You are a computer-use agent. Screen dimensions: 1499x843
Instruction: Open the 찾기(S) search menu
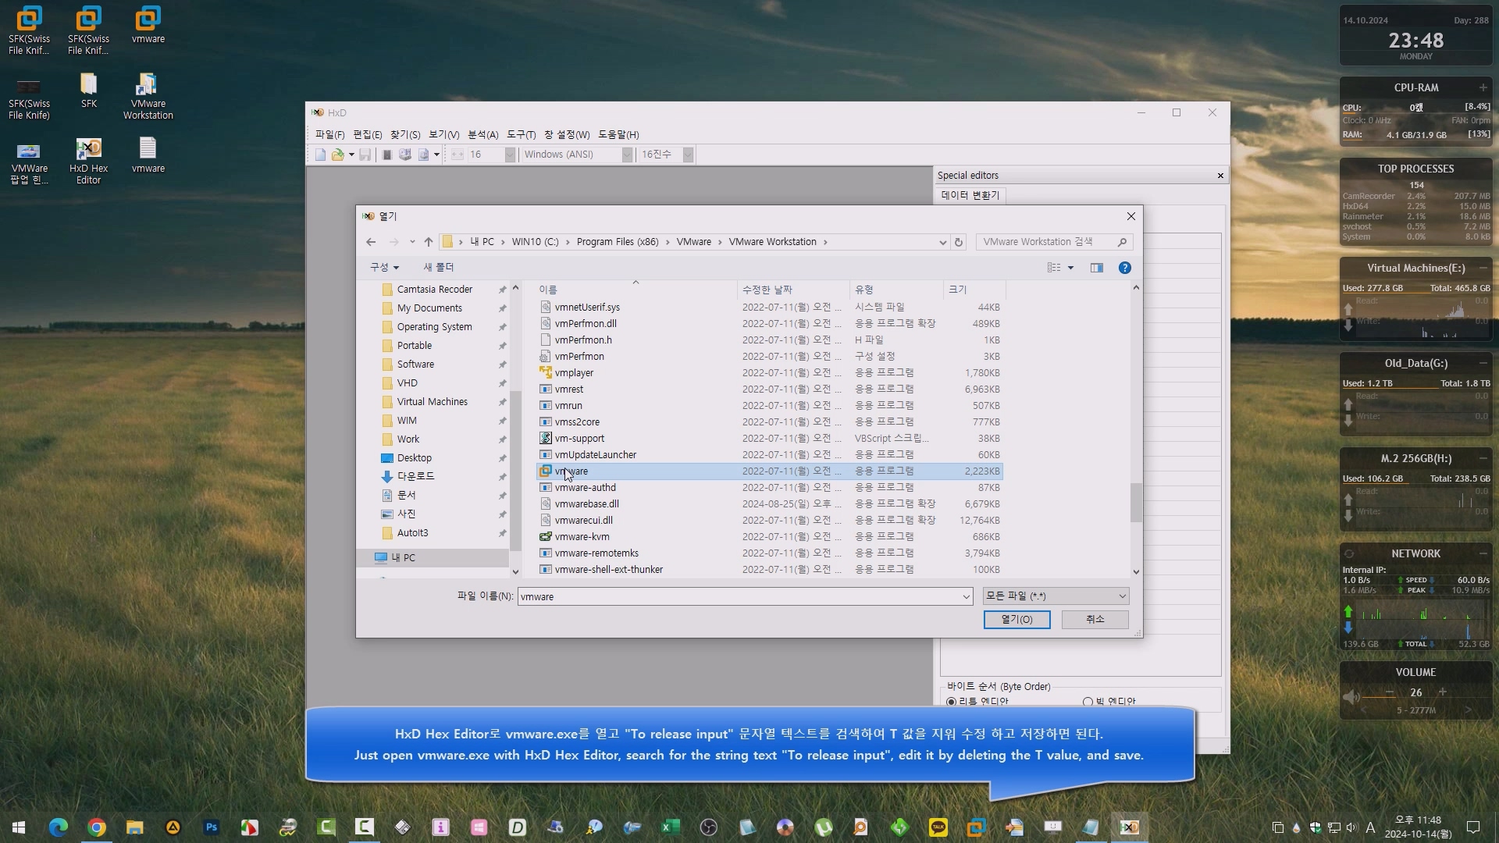405,135
